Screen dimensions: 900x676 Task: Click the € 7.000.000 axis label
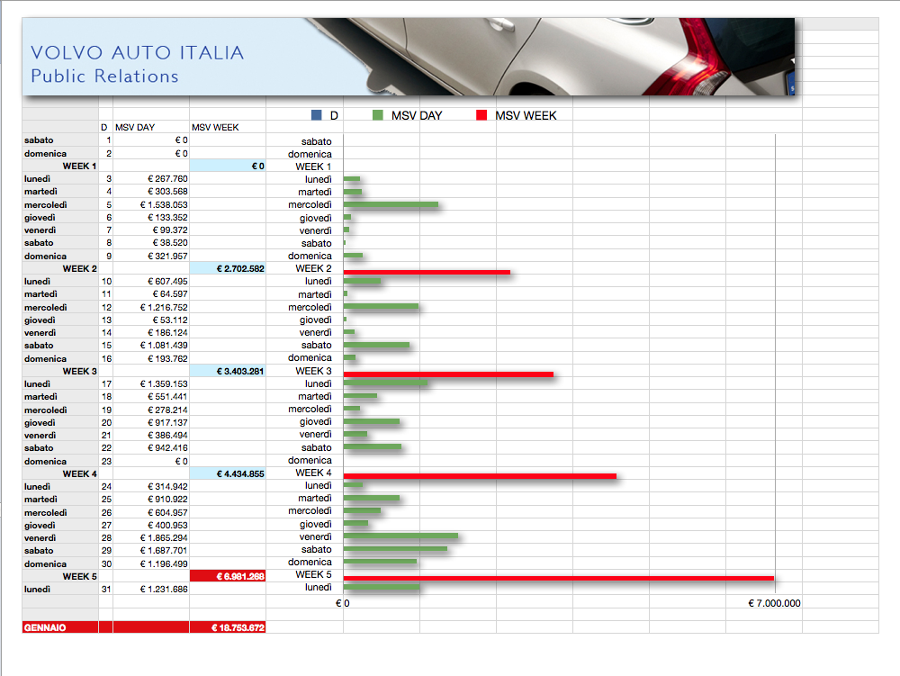[x=774, y=603]
